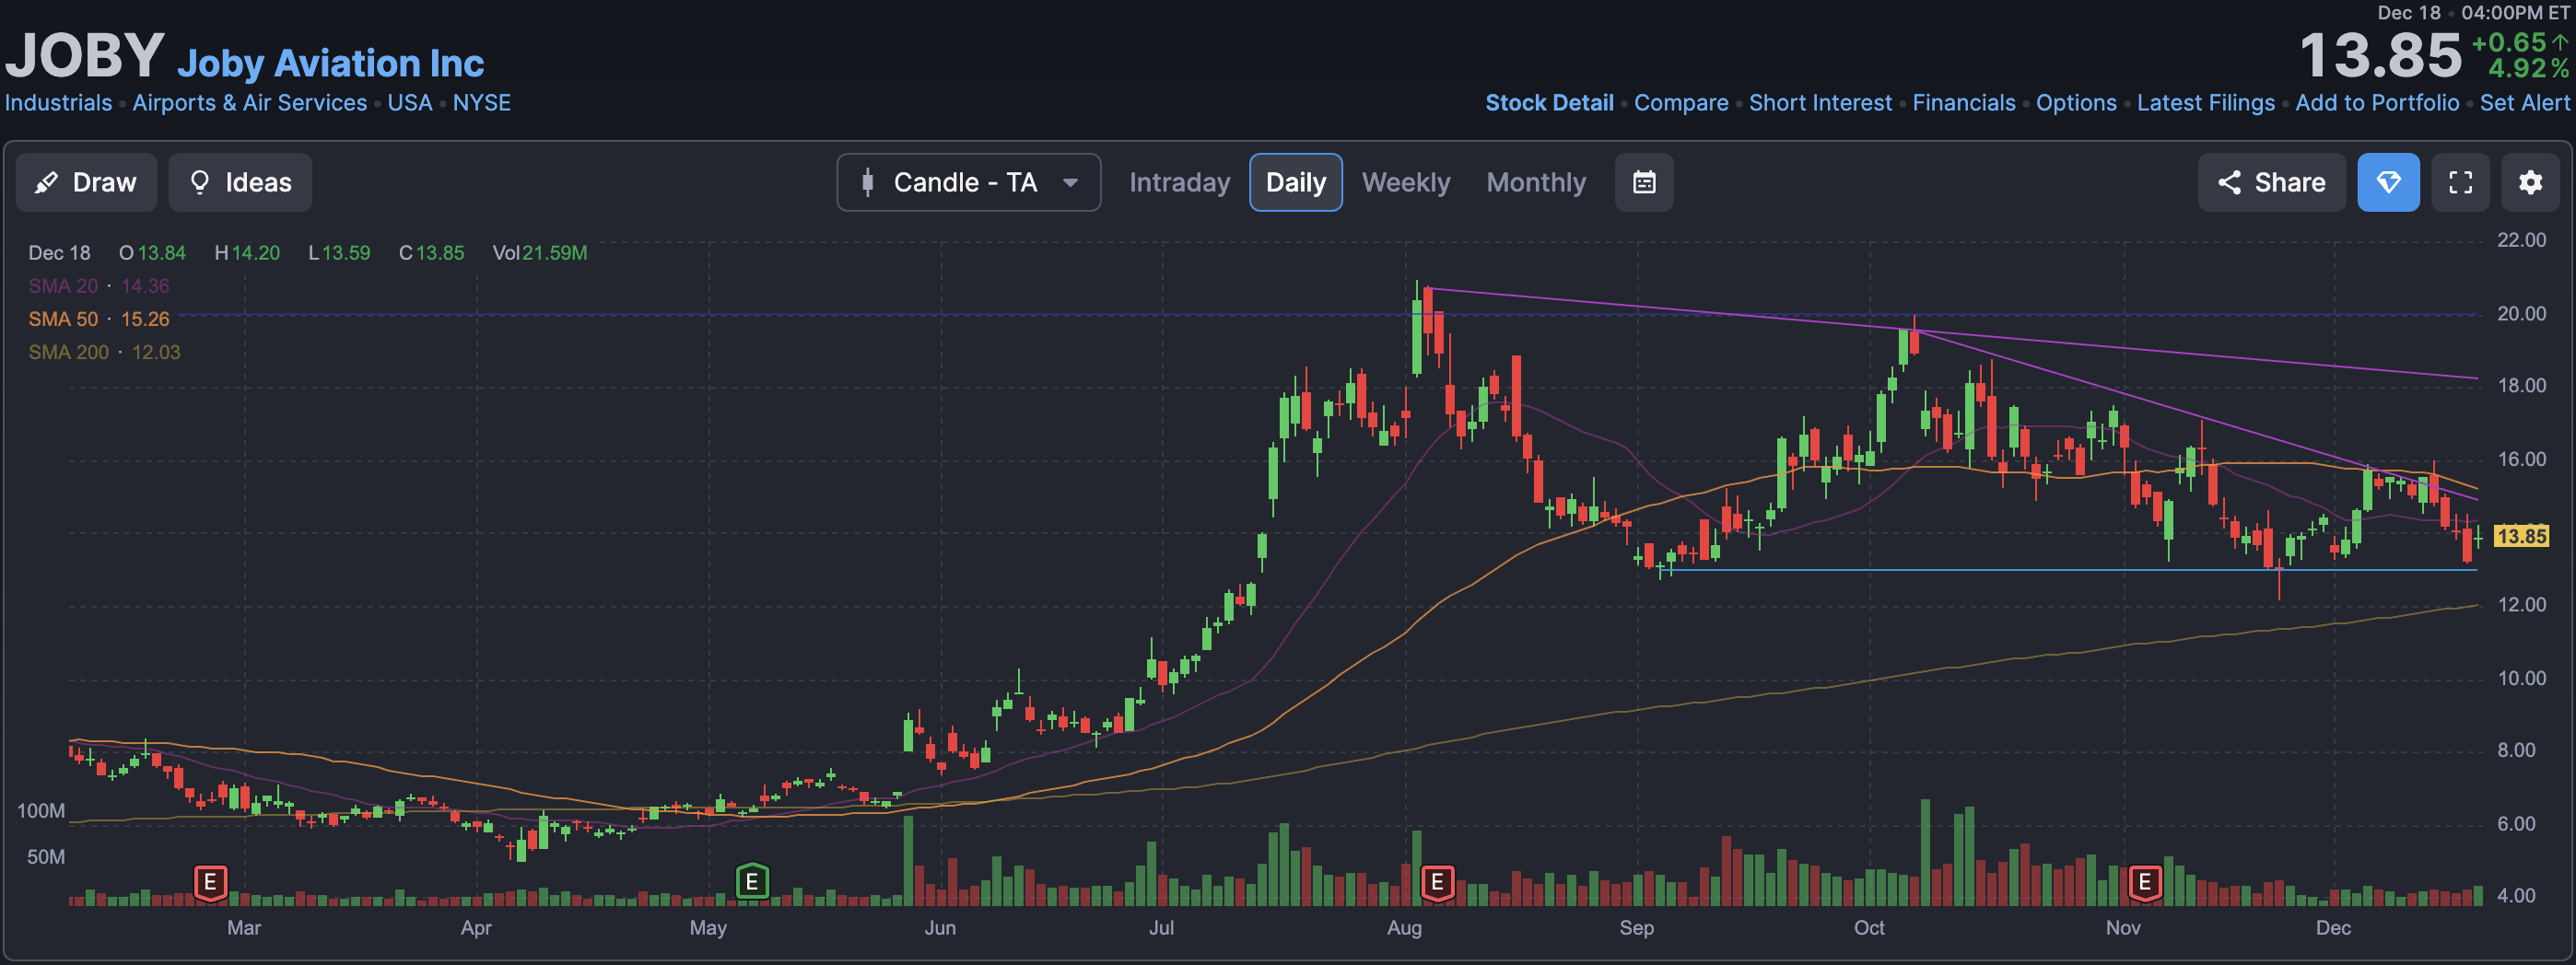This screenshot has height=965, width=2576.
Task: Click the large 13.85 last price
Action: pyautogui.click(x=2380, y=55)
